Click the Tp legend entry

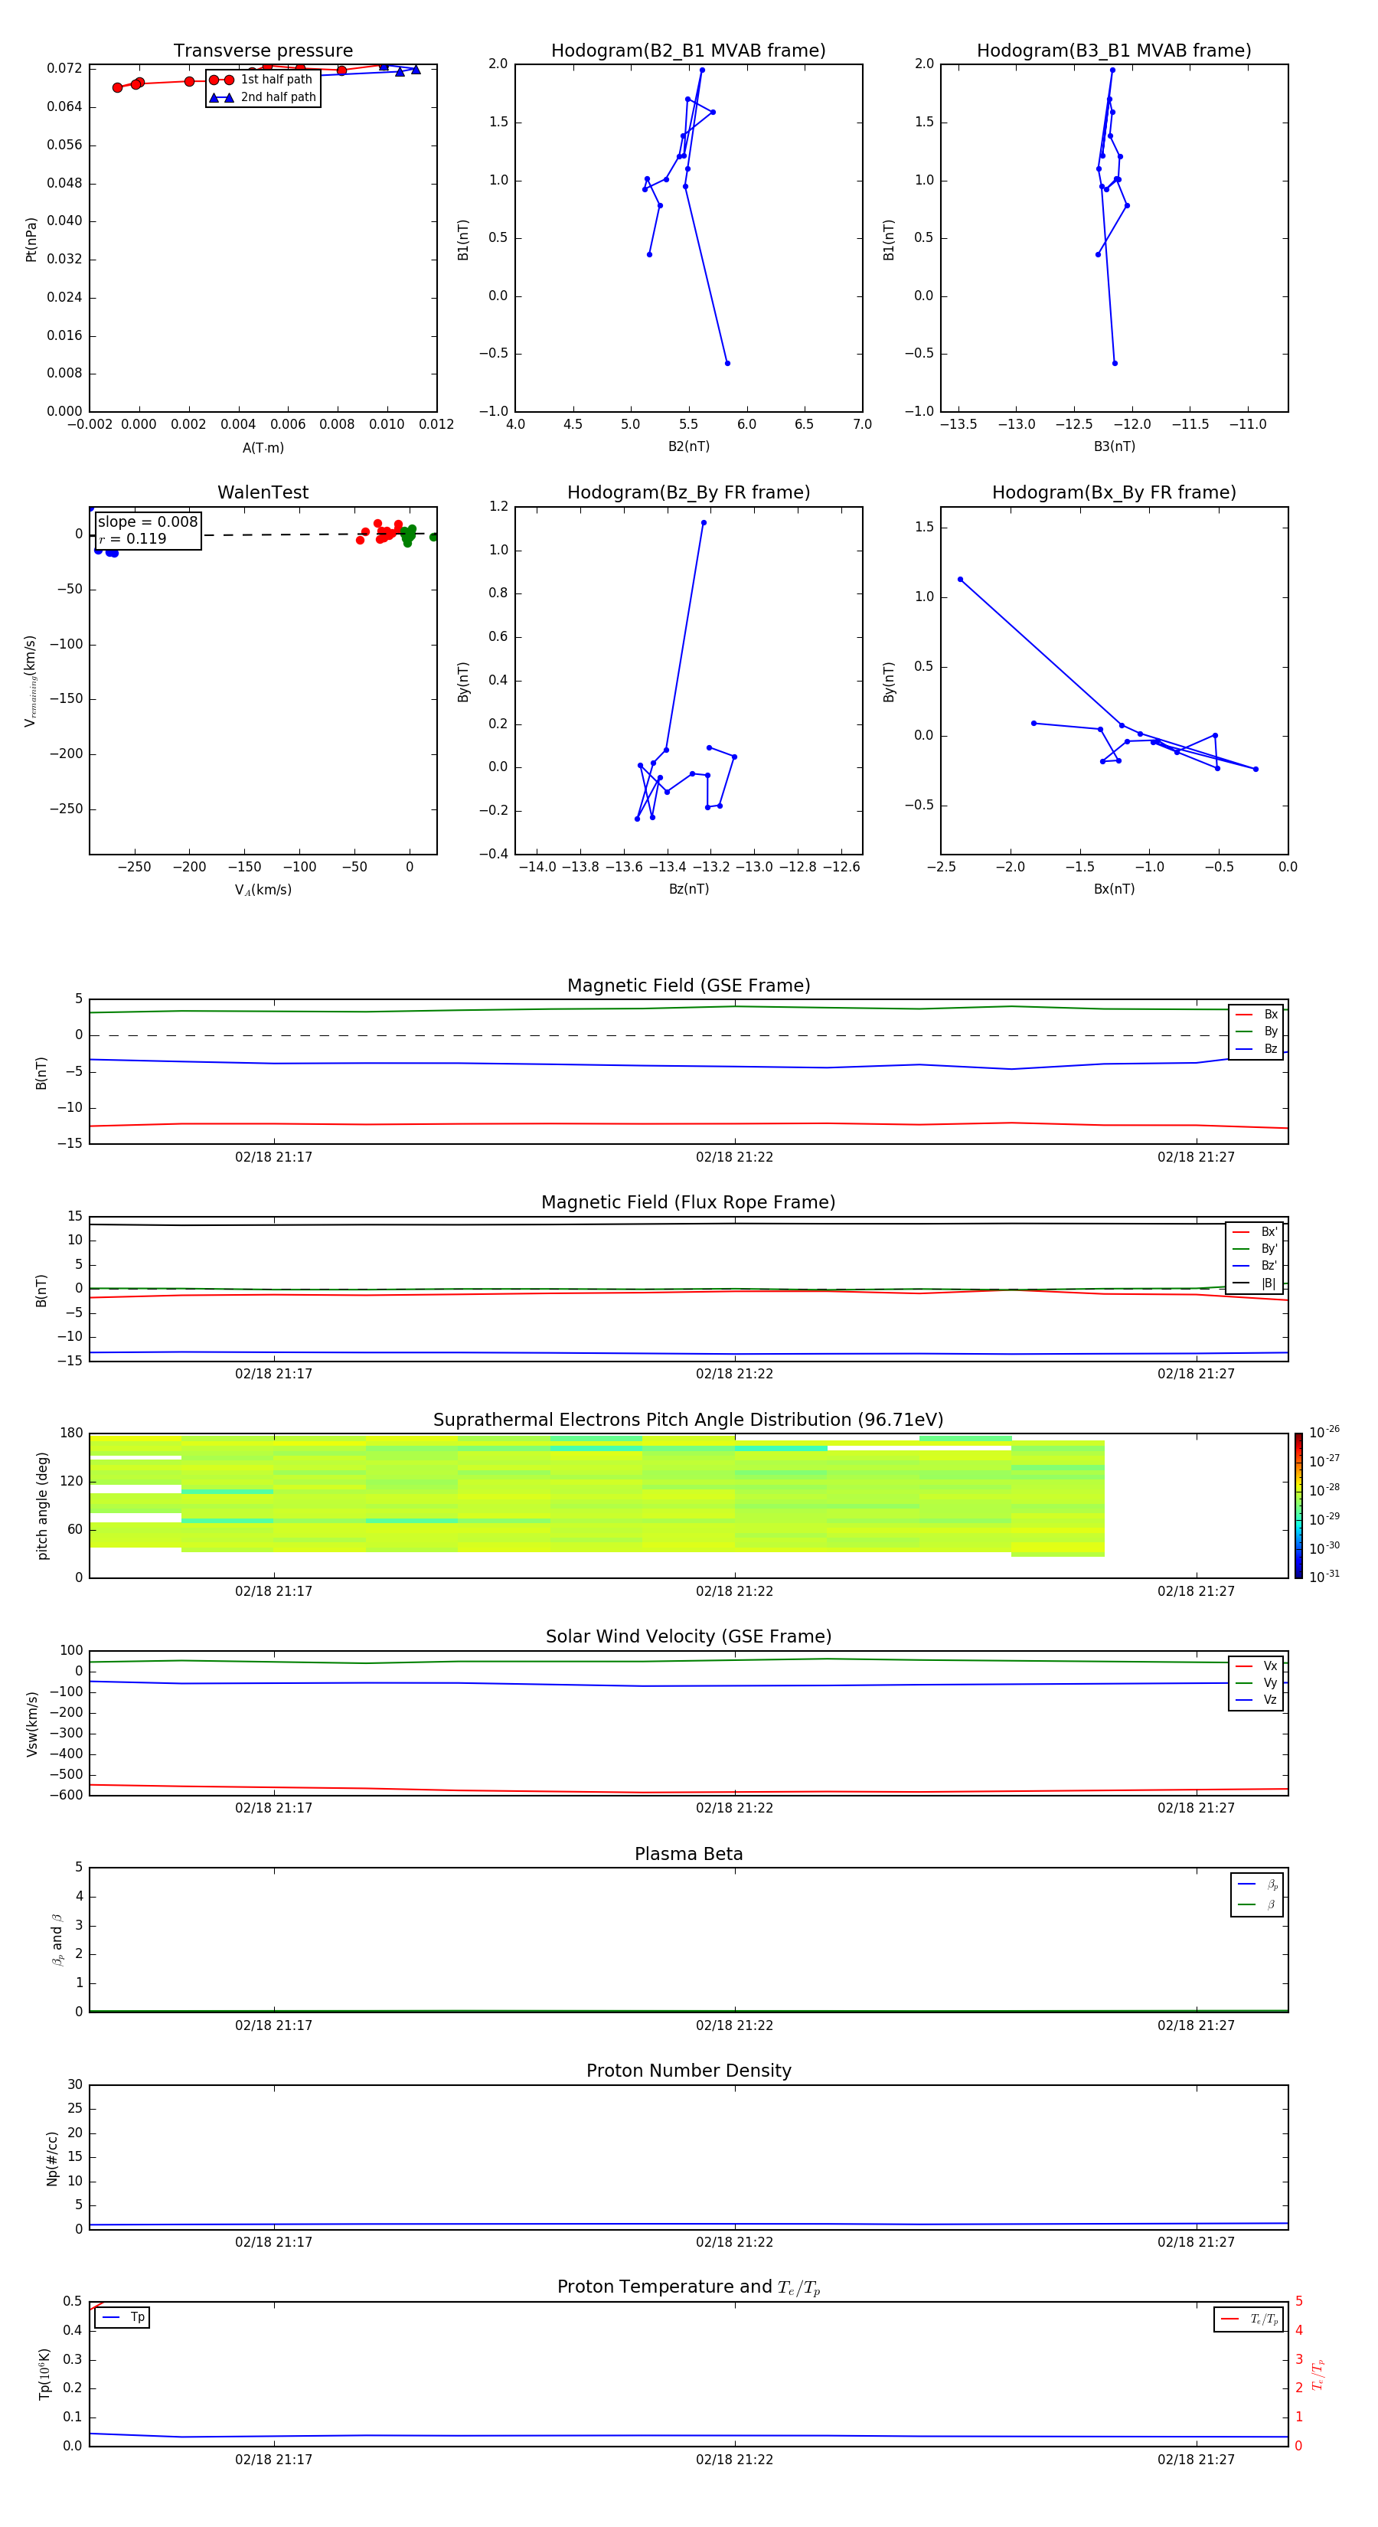[122, 2317]
